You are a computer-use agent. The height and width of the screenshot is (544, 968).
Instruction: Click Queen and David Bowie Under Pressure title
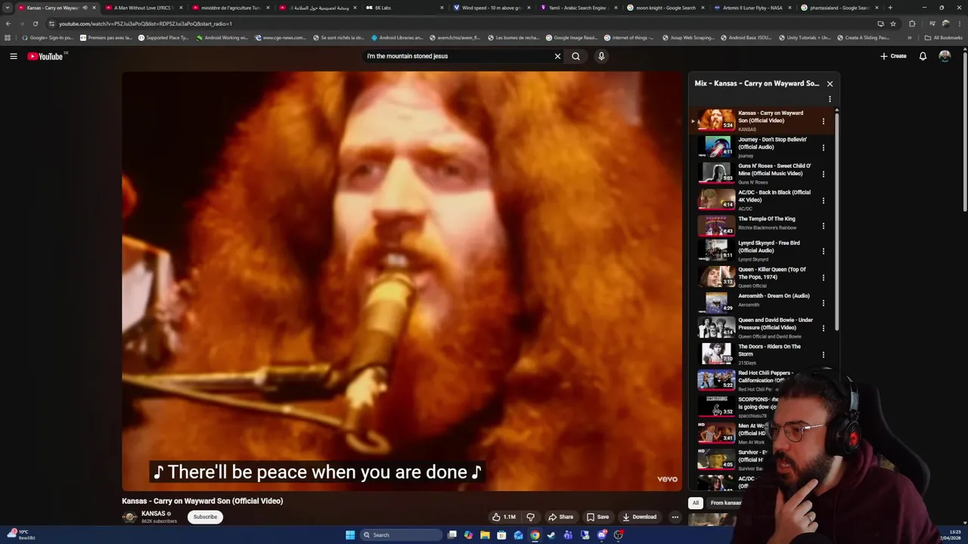click(x=775, y=323)
